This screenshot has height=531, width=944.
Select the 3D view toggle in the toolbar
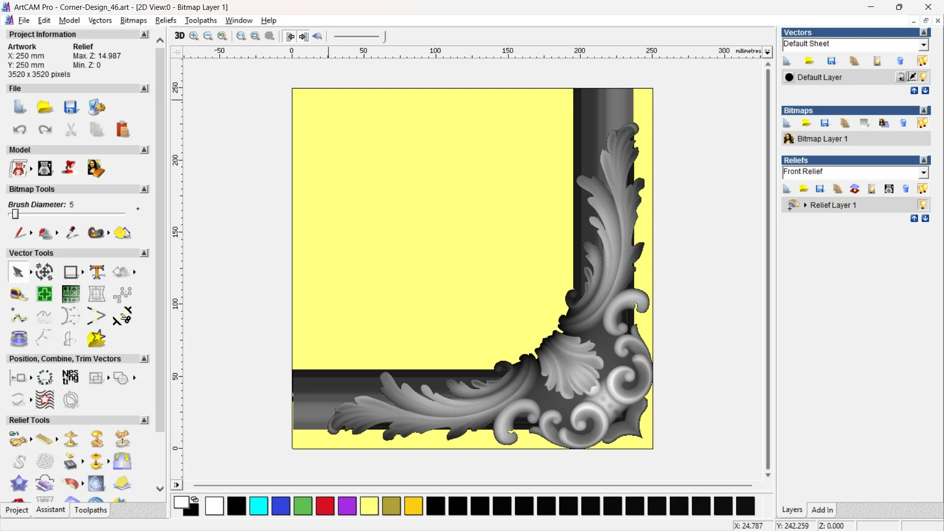coord(179,36)
